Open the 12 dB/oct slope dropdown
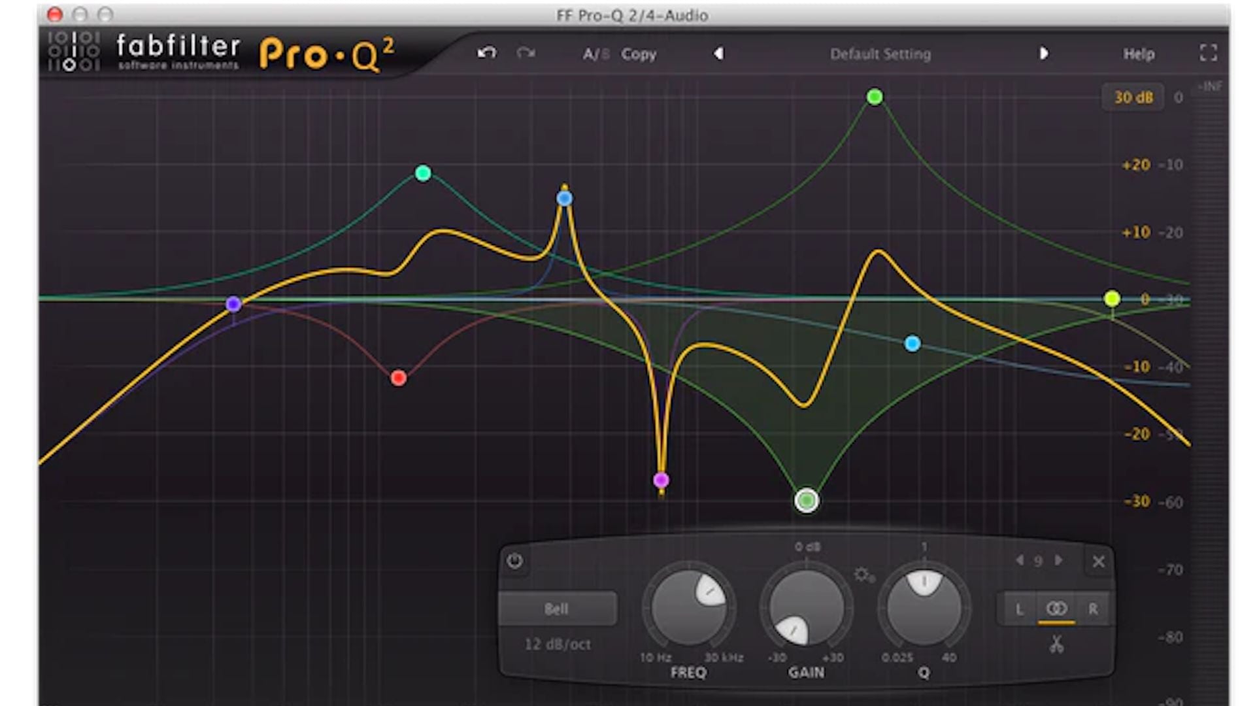The image size is (1255, 706). click(558, 645)
